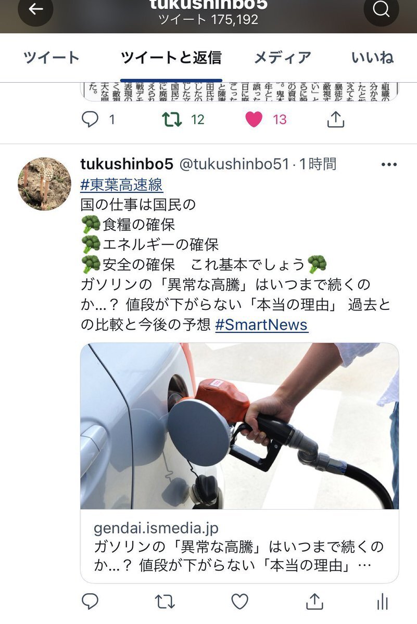
Task: Retweet the gasoline article tweet
Action: click(165, 602)
